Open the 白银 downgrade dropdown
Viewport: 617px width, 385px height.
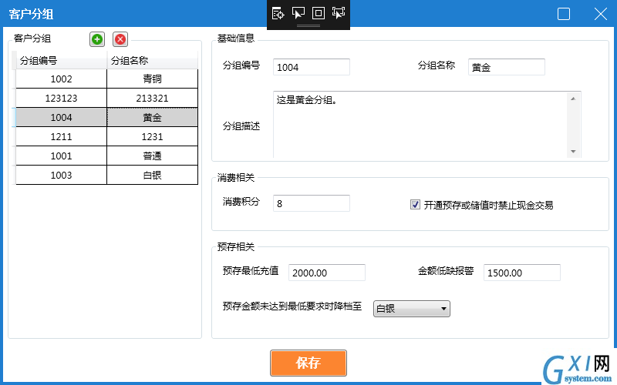coord(412,309)
